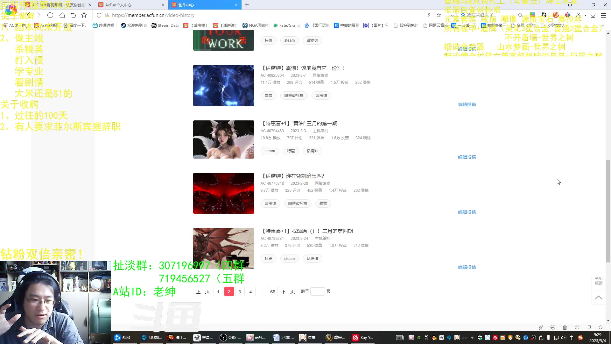Click 编辑投稿 for 谁在背刺暗黑四 video
The image size is (611, 344).
tap(467, 212)
